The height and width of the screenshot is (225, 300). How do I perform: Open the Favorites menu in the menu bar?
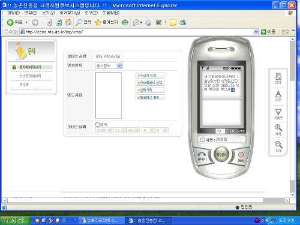[x=70, y=13]
